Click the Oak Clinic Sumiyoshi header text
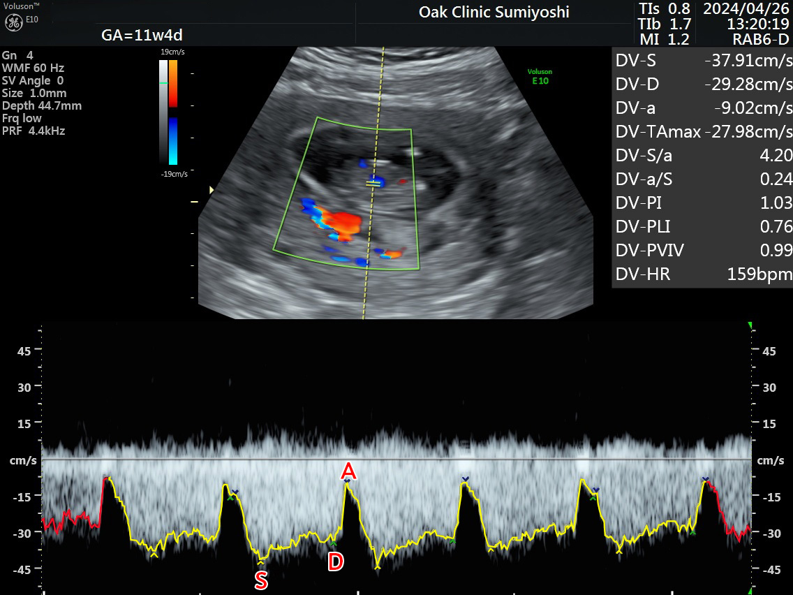 [x=494, y=12]
